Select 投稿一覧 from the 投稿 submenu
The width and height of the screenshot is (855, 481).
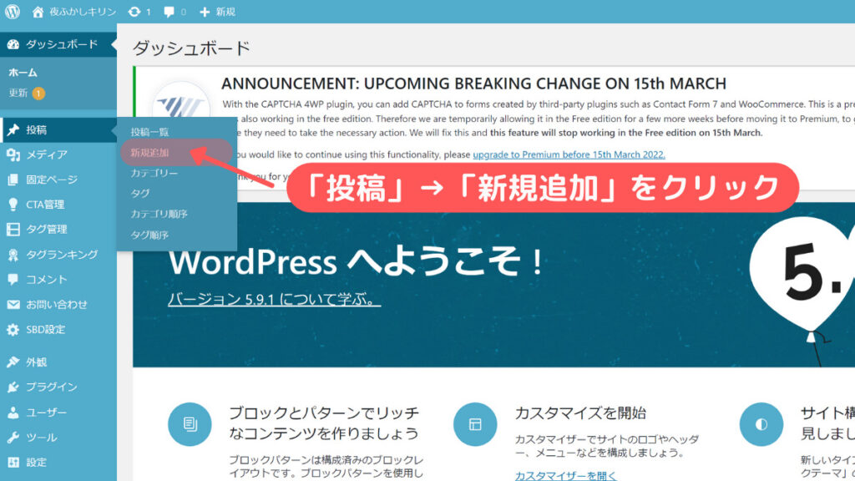149,132
